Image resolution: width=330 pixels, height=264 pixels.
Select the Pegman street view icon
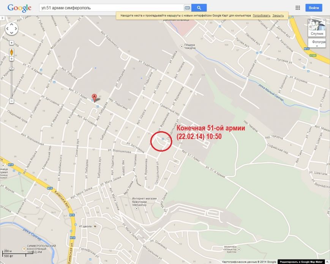pyautogui.click(x=11, y=52)
